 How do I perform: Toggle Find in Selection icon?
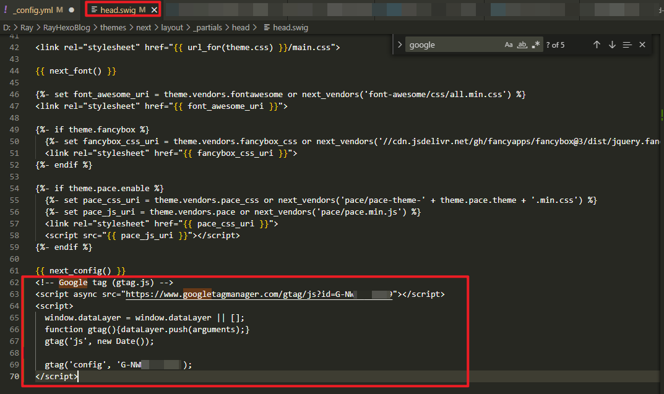[x=627, y=45]
